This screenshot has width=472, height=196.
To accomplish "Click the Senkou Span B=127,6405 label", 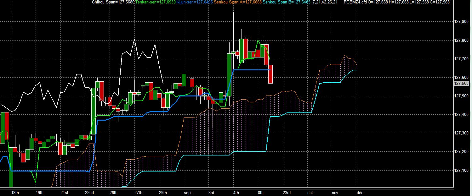I will [287, 2].
